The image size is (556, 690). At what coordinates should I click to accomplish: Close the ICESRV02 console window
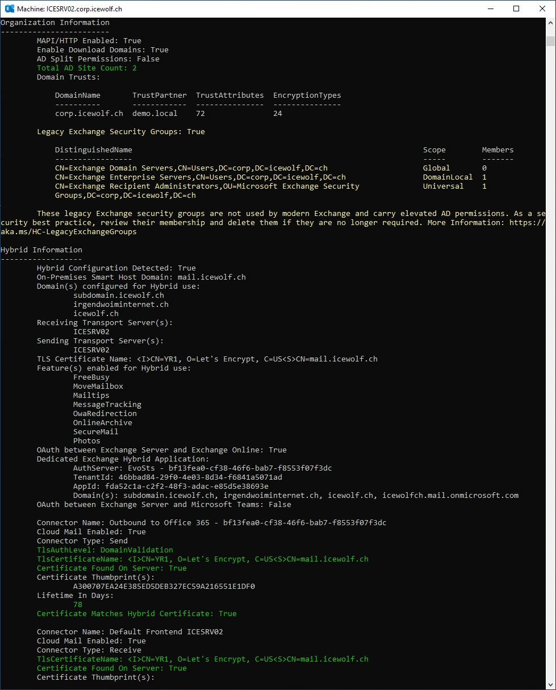click(x=542, y=9)
